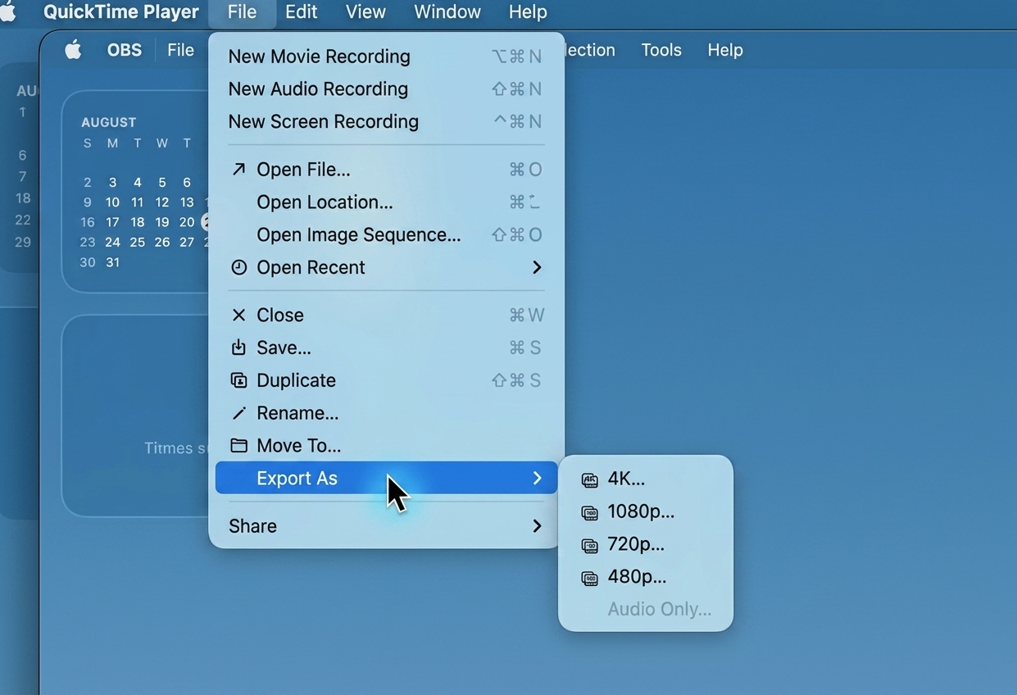Click the AUGUST month heading
Screen dimensions: 1017x695
(108, 122)
